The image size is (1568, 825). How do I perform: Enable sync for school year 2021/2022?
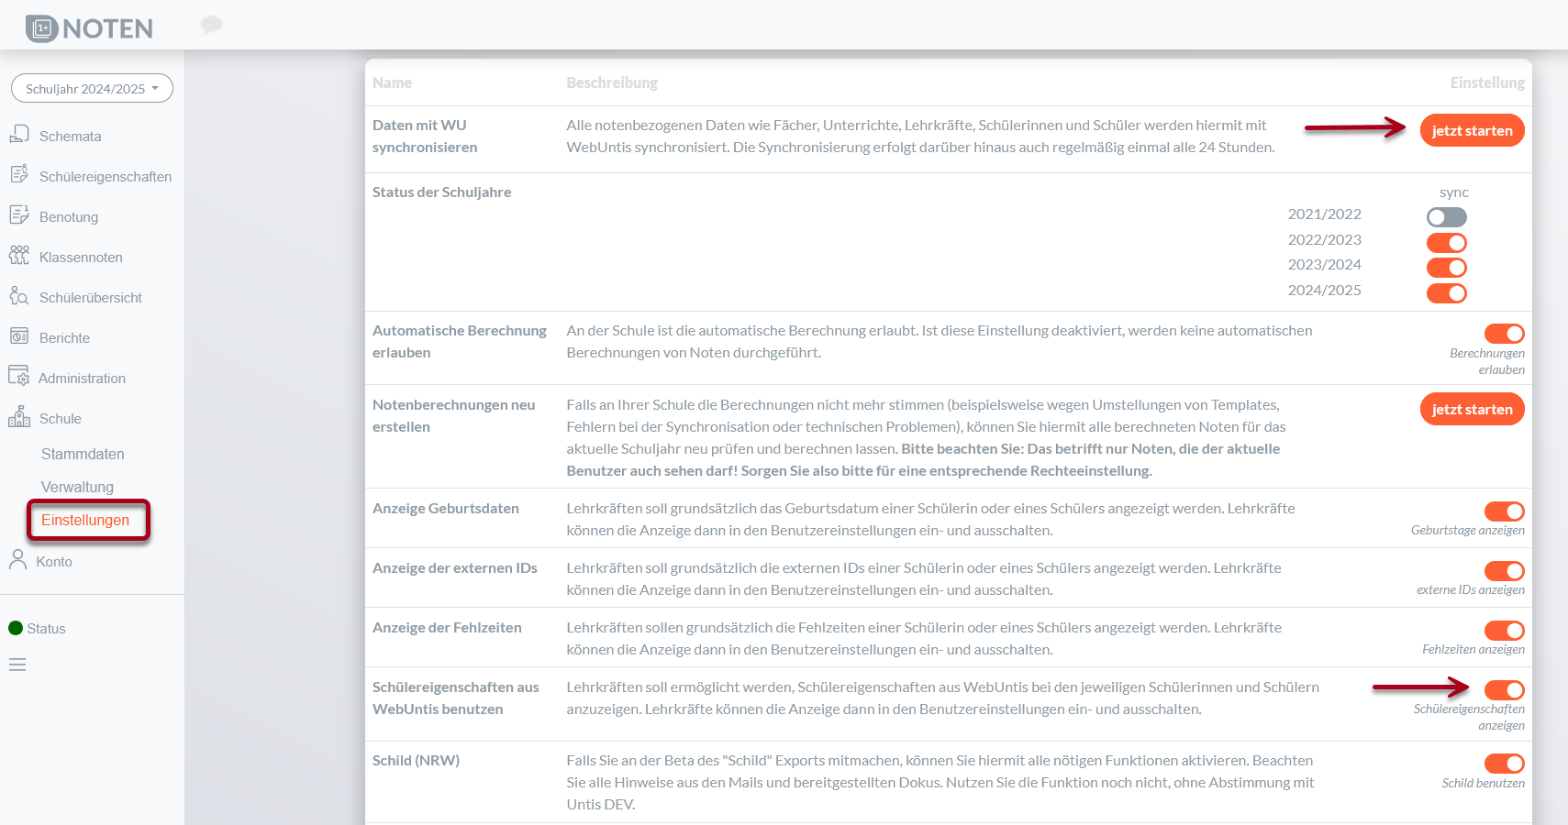point(1446,217)
